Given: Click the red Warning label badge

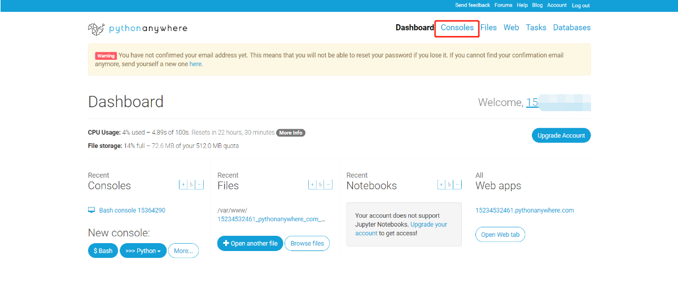Looking at the screenshot, I should [x=106, y=56].
